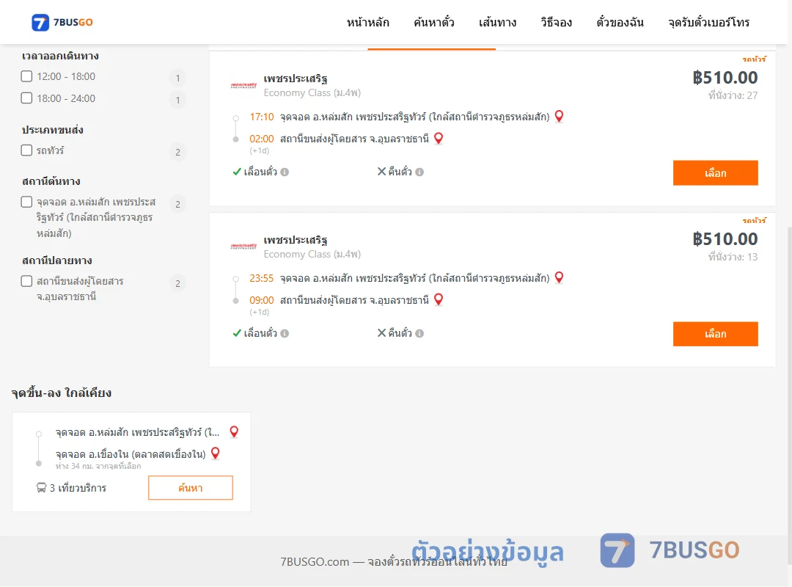This screenshot has width=792, height=587.
Task: Open ตั๋วของฉัน menu item
Action: tap(620, 22)
